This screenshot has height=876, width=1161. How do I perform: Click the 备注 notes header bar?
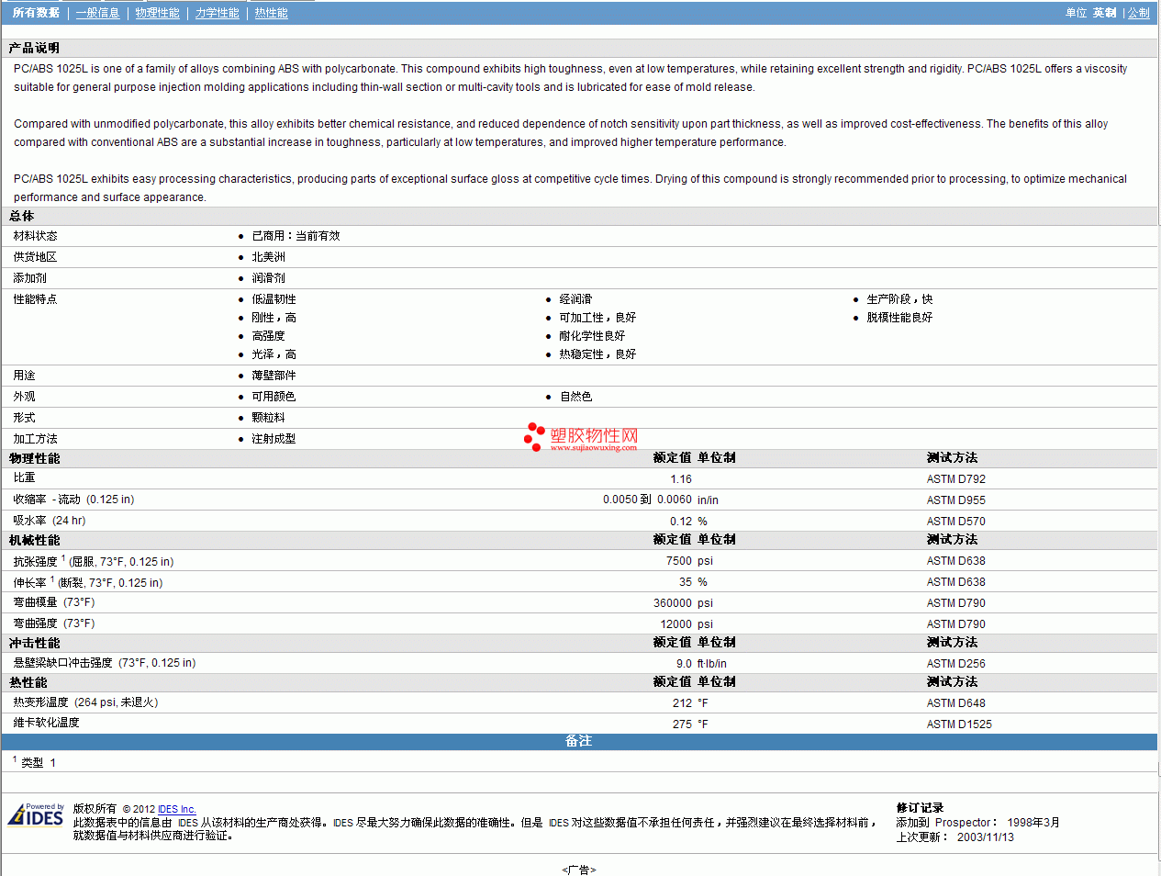click(x=579, y=741)
